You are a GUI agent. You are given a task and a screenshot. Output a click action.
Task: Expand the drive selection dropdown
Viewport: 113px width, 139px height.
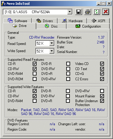70,12
